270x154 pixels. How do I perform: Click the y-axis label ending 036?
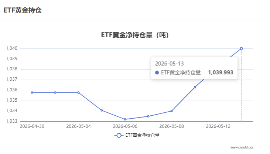tap(13, 90)
